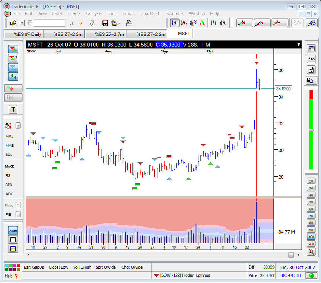
Task: Click the zoom level 100 button
Action: pyautogui.click(x=311, y=237)
